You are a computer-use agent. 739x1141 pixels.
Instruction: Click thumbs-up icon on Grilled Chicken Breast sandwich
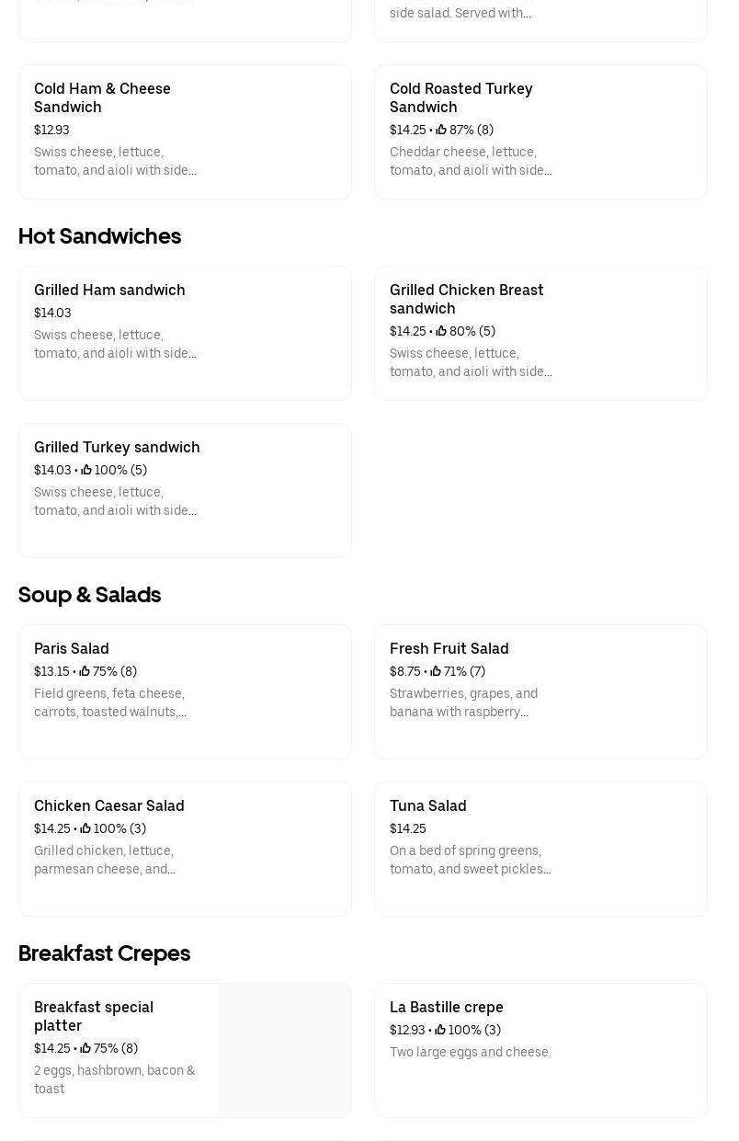point(441,331)
